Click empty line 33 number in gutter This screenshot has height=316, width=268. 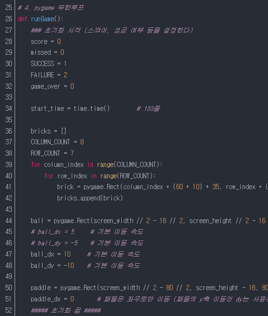pos(8,97)
